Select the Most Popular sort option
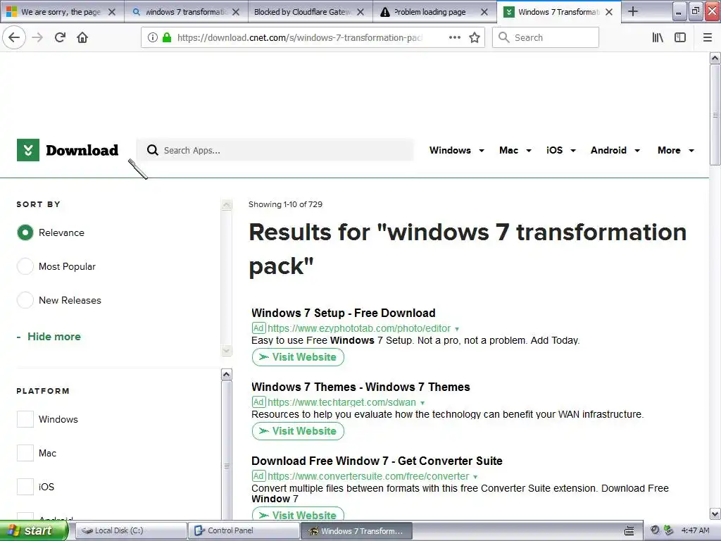This screenshot has height=541, width=721. (25, 266)
